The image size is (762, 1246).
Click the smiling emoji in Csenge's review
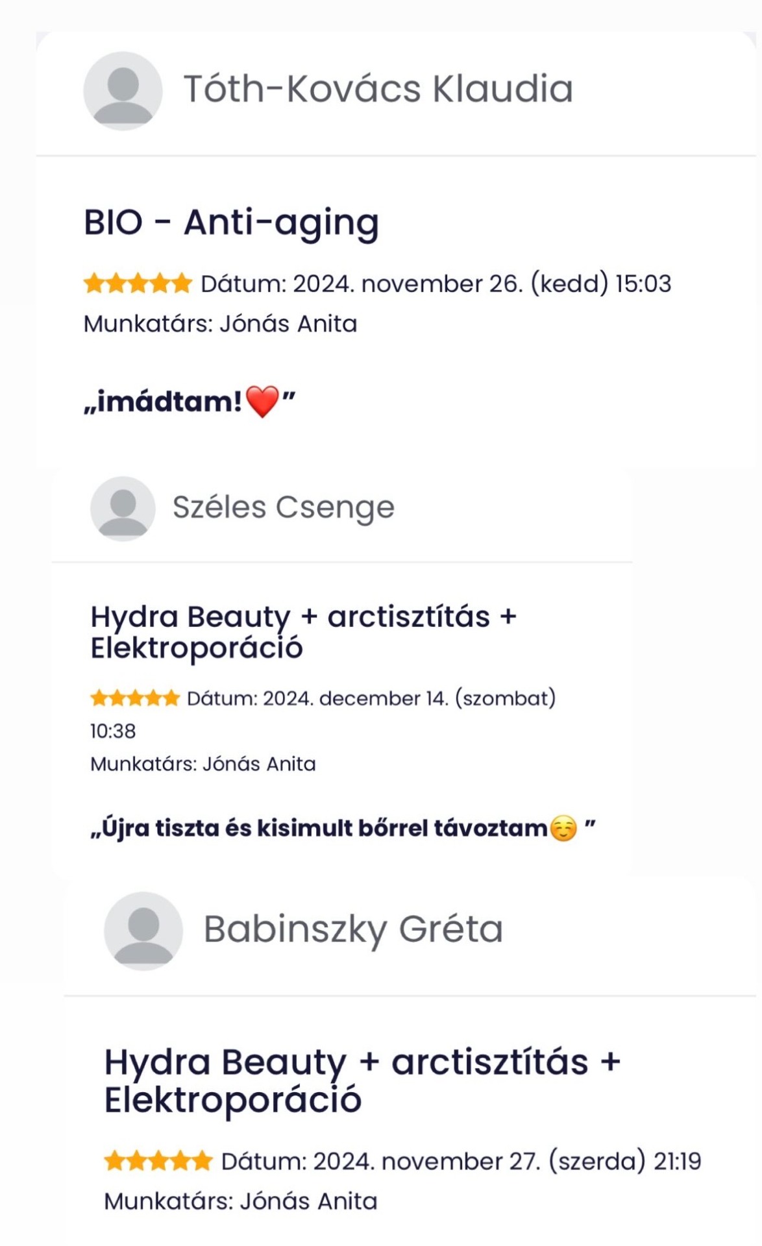(x=563, y=829)
